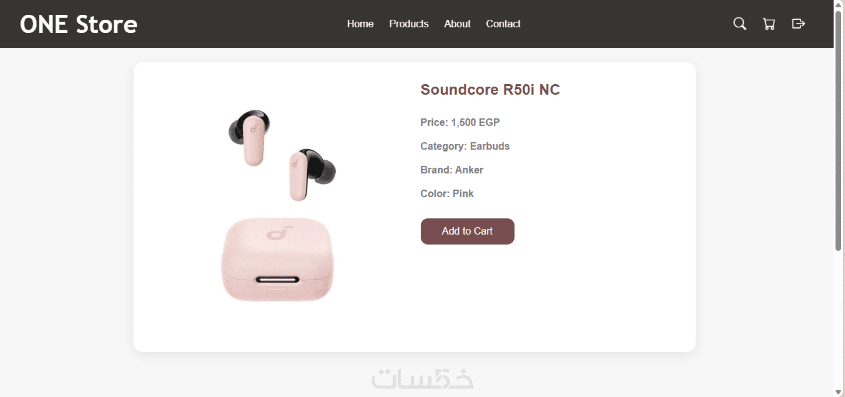Go to the Home nav link

pyautogui.click(x=360, y=24)
